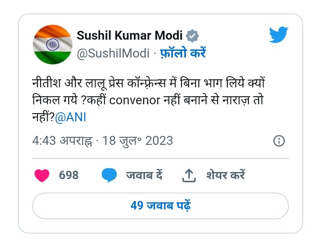
Task: Click the जवाब दें reply label
Action: tap(144, 175)
